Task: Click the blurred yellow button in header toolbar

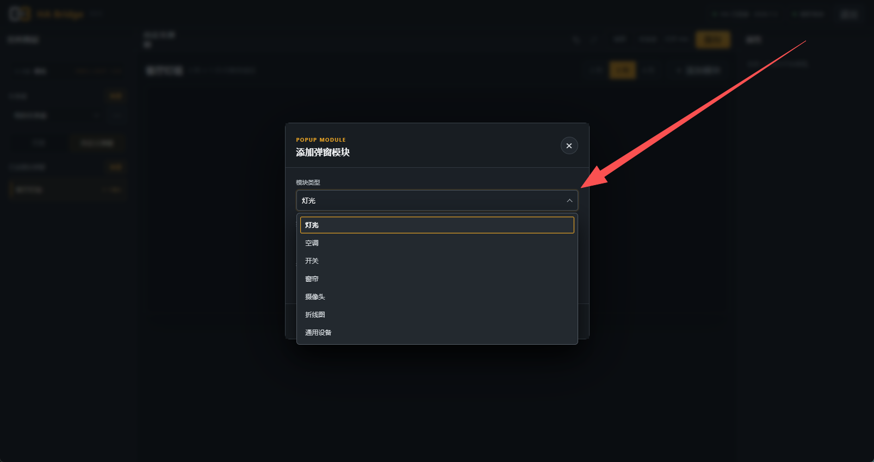Action: 712,40
